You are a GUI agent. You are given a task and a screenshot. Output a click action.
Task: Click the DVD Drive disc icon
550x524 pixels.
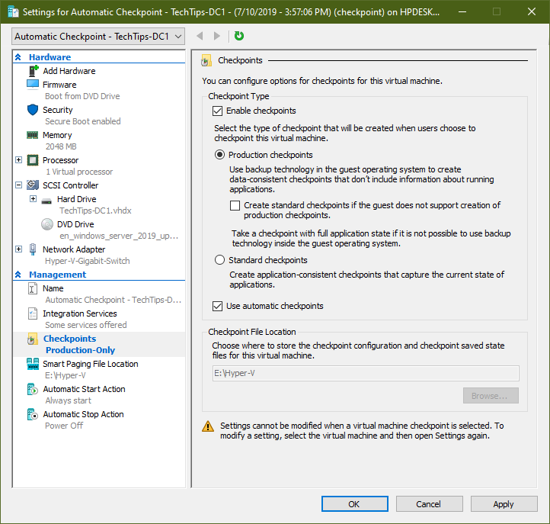click(47, 224)
